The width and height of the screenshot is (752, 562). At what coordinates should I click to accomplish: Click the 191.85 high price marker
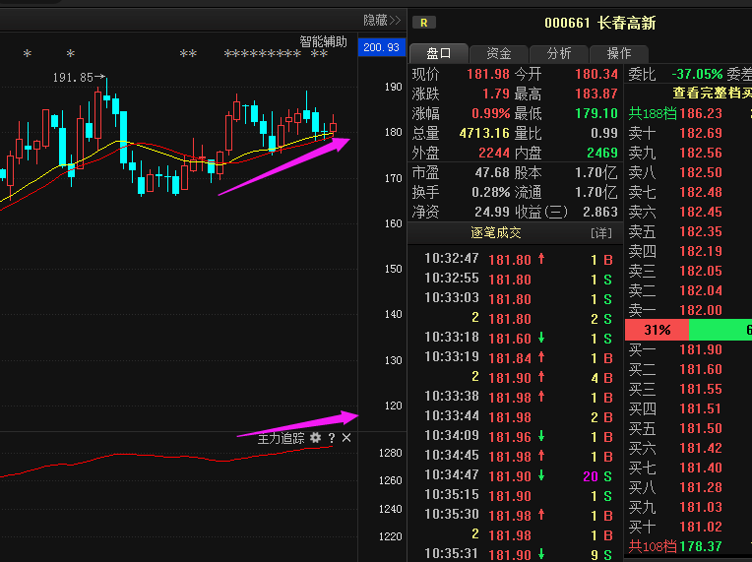[79, 77]
